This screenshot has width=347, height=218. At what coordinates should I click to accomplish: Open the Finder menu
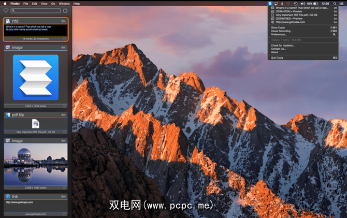[15, 4]
